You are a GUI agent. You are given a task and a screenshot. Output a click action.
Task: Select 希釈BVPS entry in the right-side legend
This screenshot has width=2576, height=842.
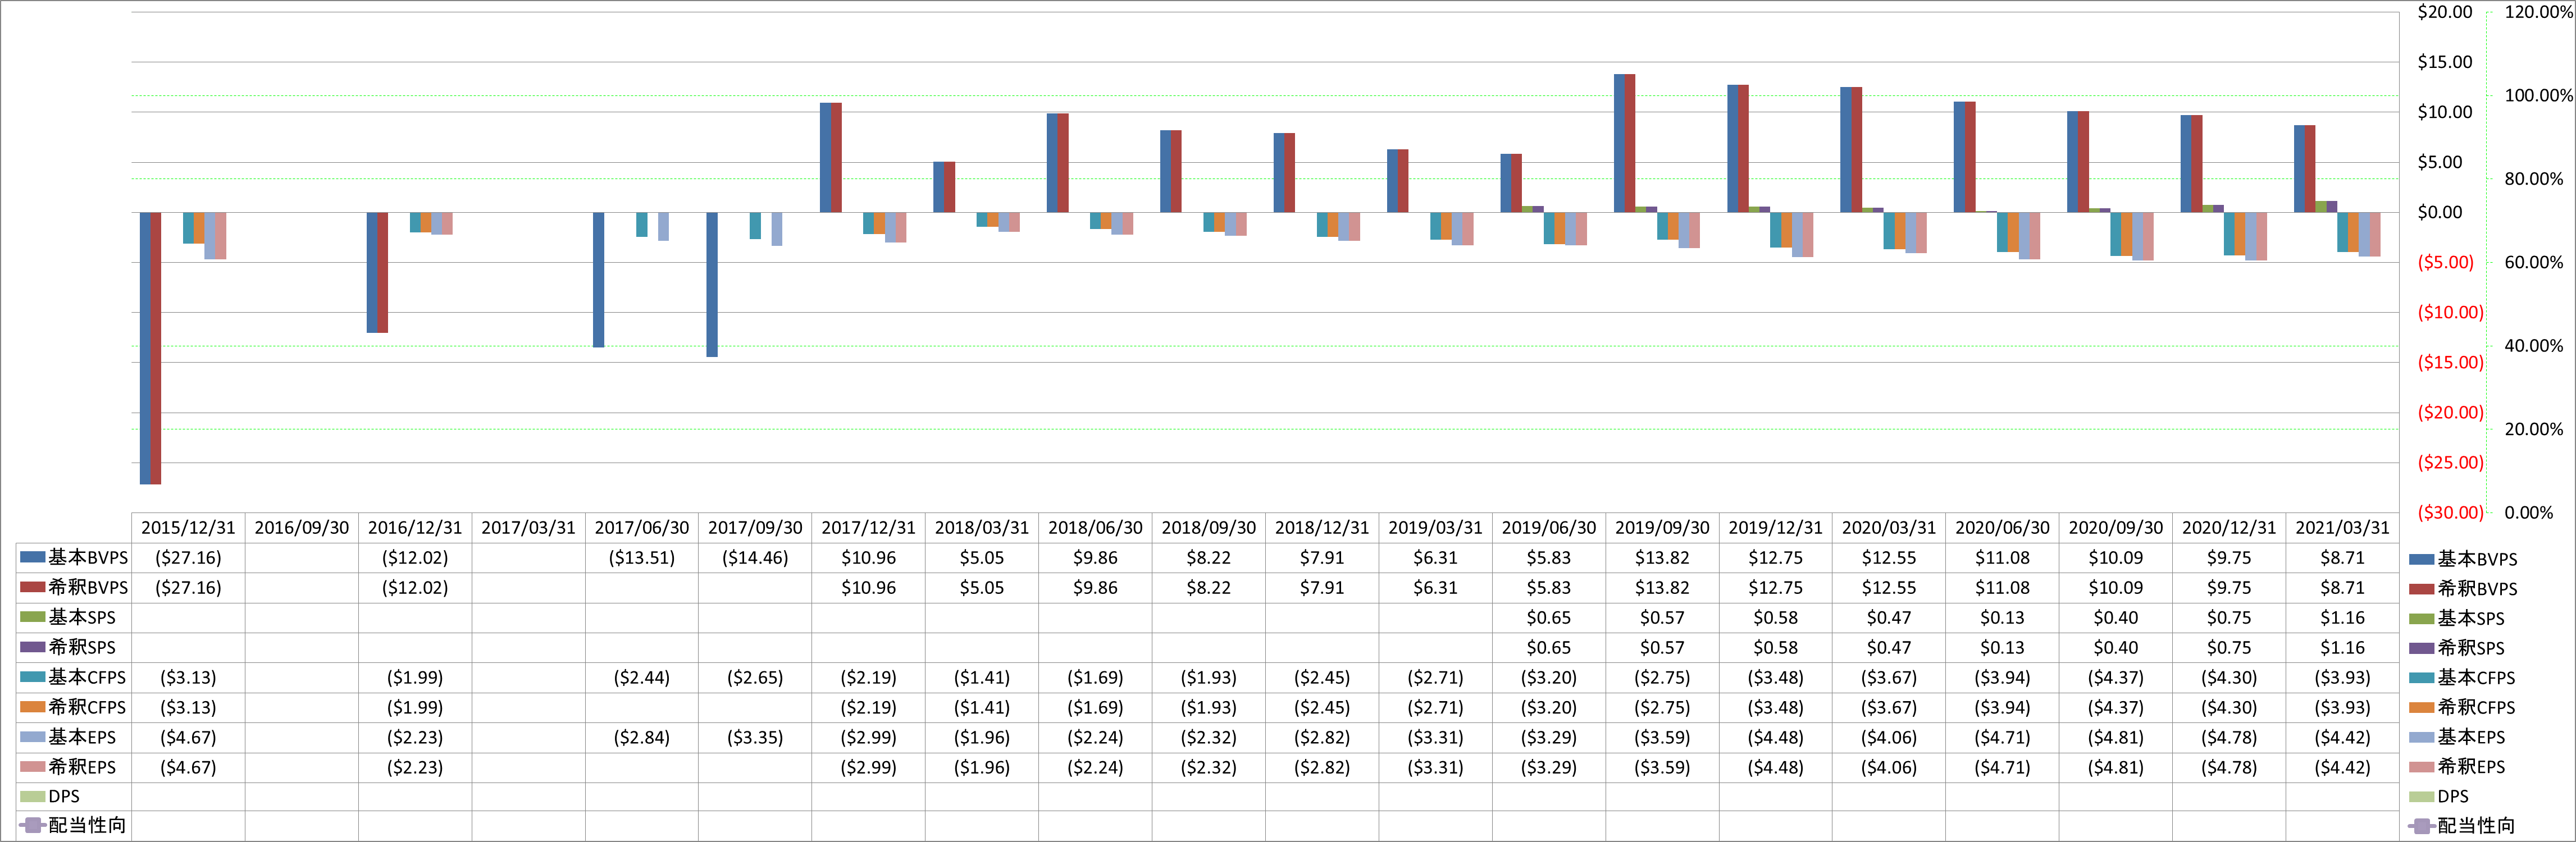click(x=2463, y=589)
